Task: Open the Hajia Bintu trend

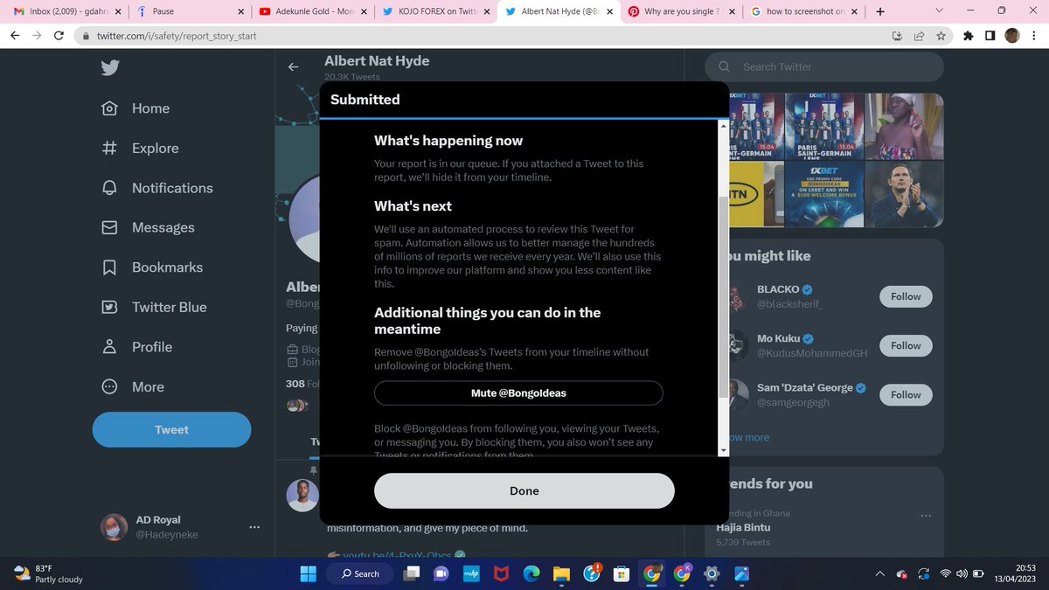Action: coord(743,528)
